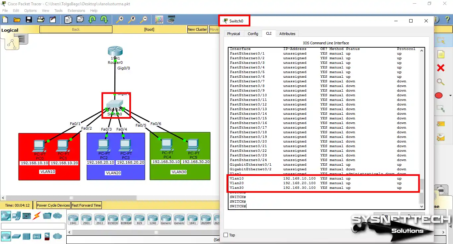Open the Drawing Palette icon
453x244 pixels.
[x=159, y=20]
